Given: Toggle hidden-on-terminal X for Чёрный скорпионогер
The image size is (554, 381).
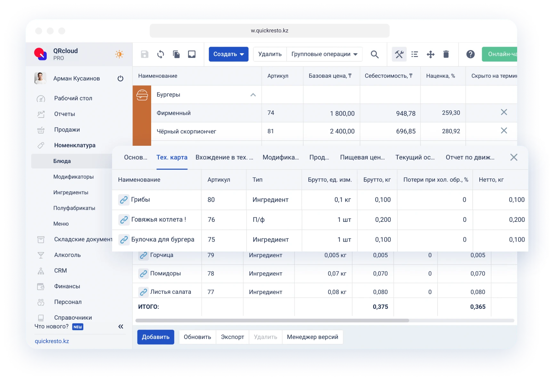Looking at the screenshot, I should [x=504, y=131].
